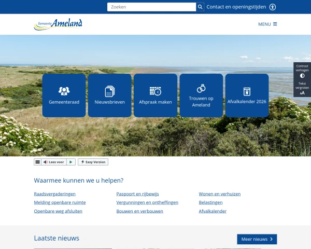
Task: Open Paspoort en rijbewijs link
Action: click(x=138, y=194)
